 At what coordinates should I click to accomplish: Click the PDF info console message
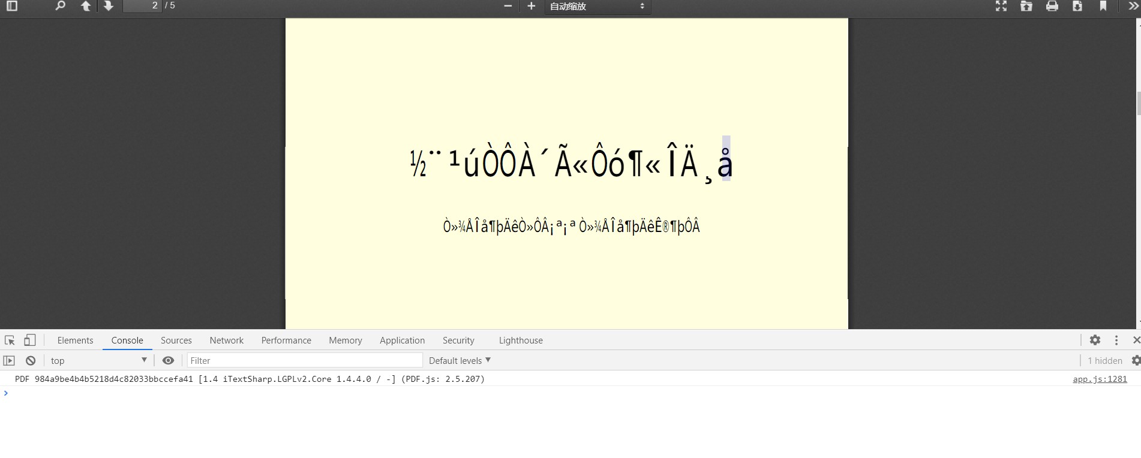click(x=250, y=379)
